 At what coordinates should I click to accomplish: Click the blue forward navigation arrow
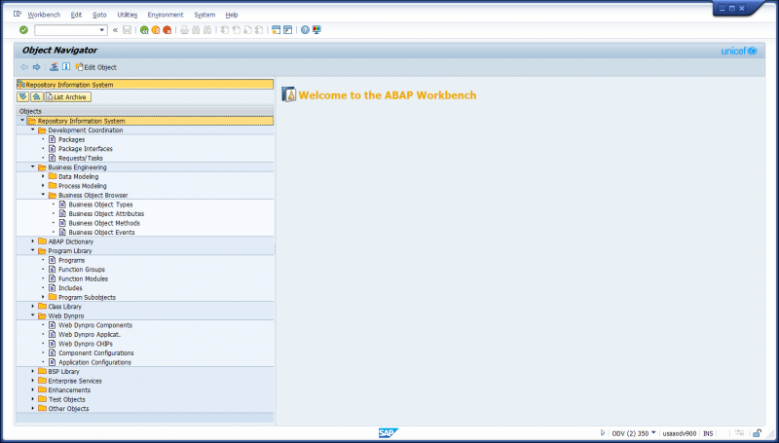[36, 67]
